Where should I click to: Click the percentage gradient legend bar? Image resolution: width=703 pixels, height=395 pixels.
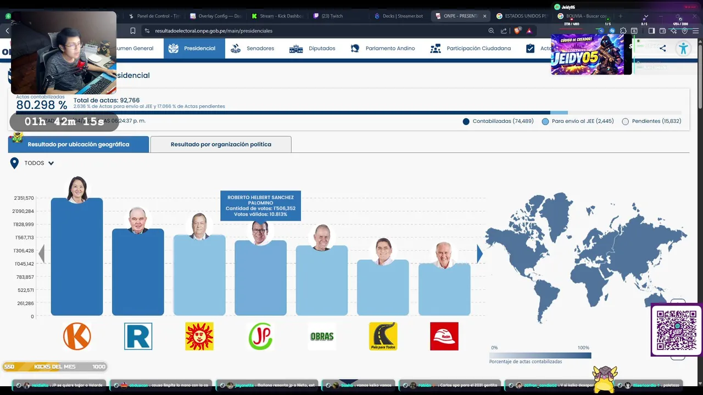pos(540,356)
